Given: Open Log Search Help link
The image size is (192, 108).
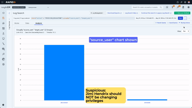Looking at the screenshot, I should (131, 13).
